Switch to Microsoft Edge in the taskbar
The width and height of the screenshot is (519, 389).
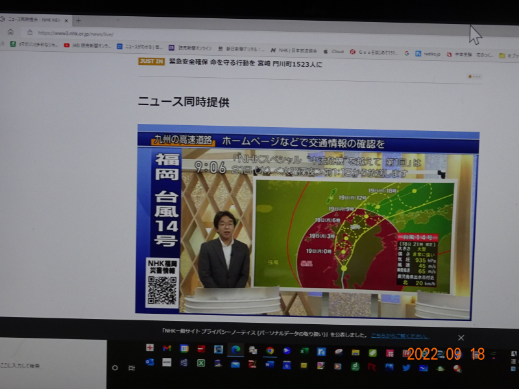235,349
